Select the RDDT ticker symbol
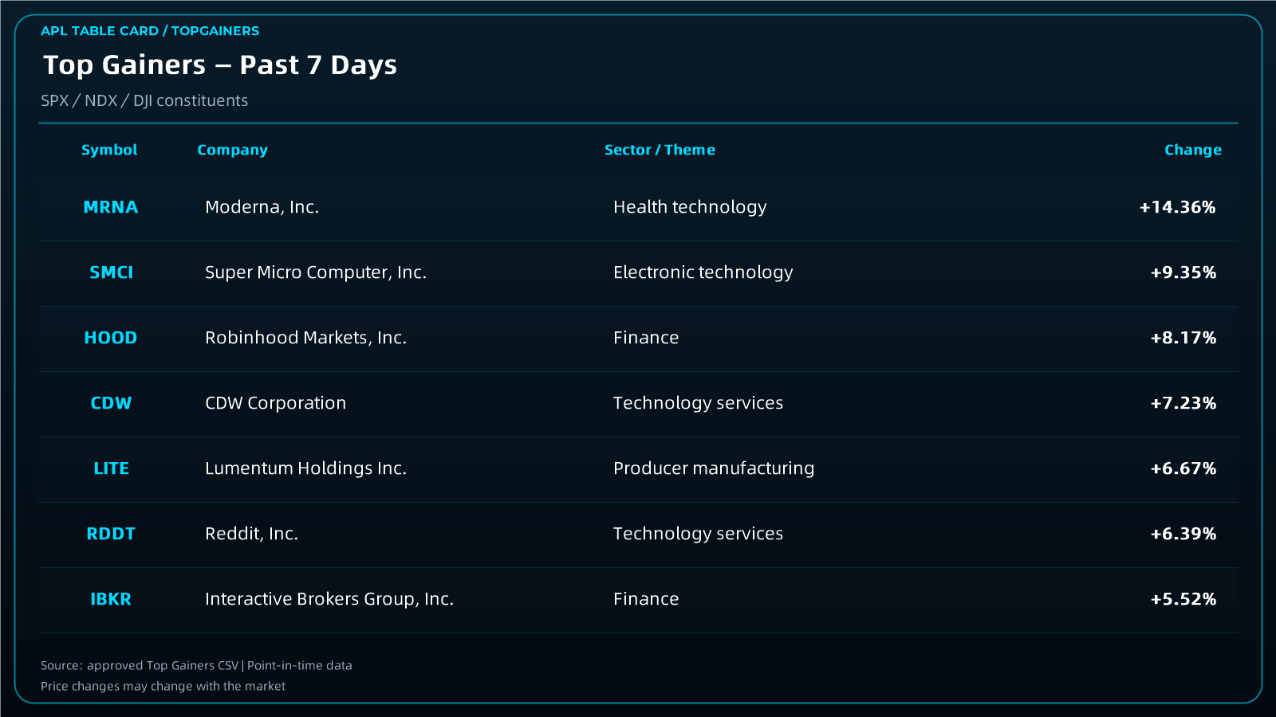Screen dimensions: 1276x717 (x=111, y=534)
